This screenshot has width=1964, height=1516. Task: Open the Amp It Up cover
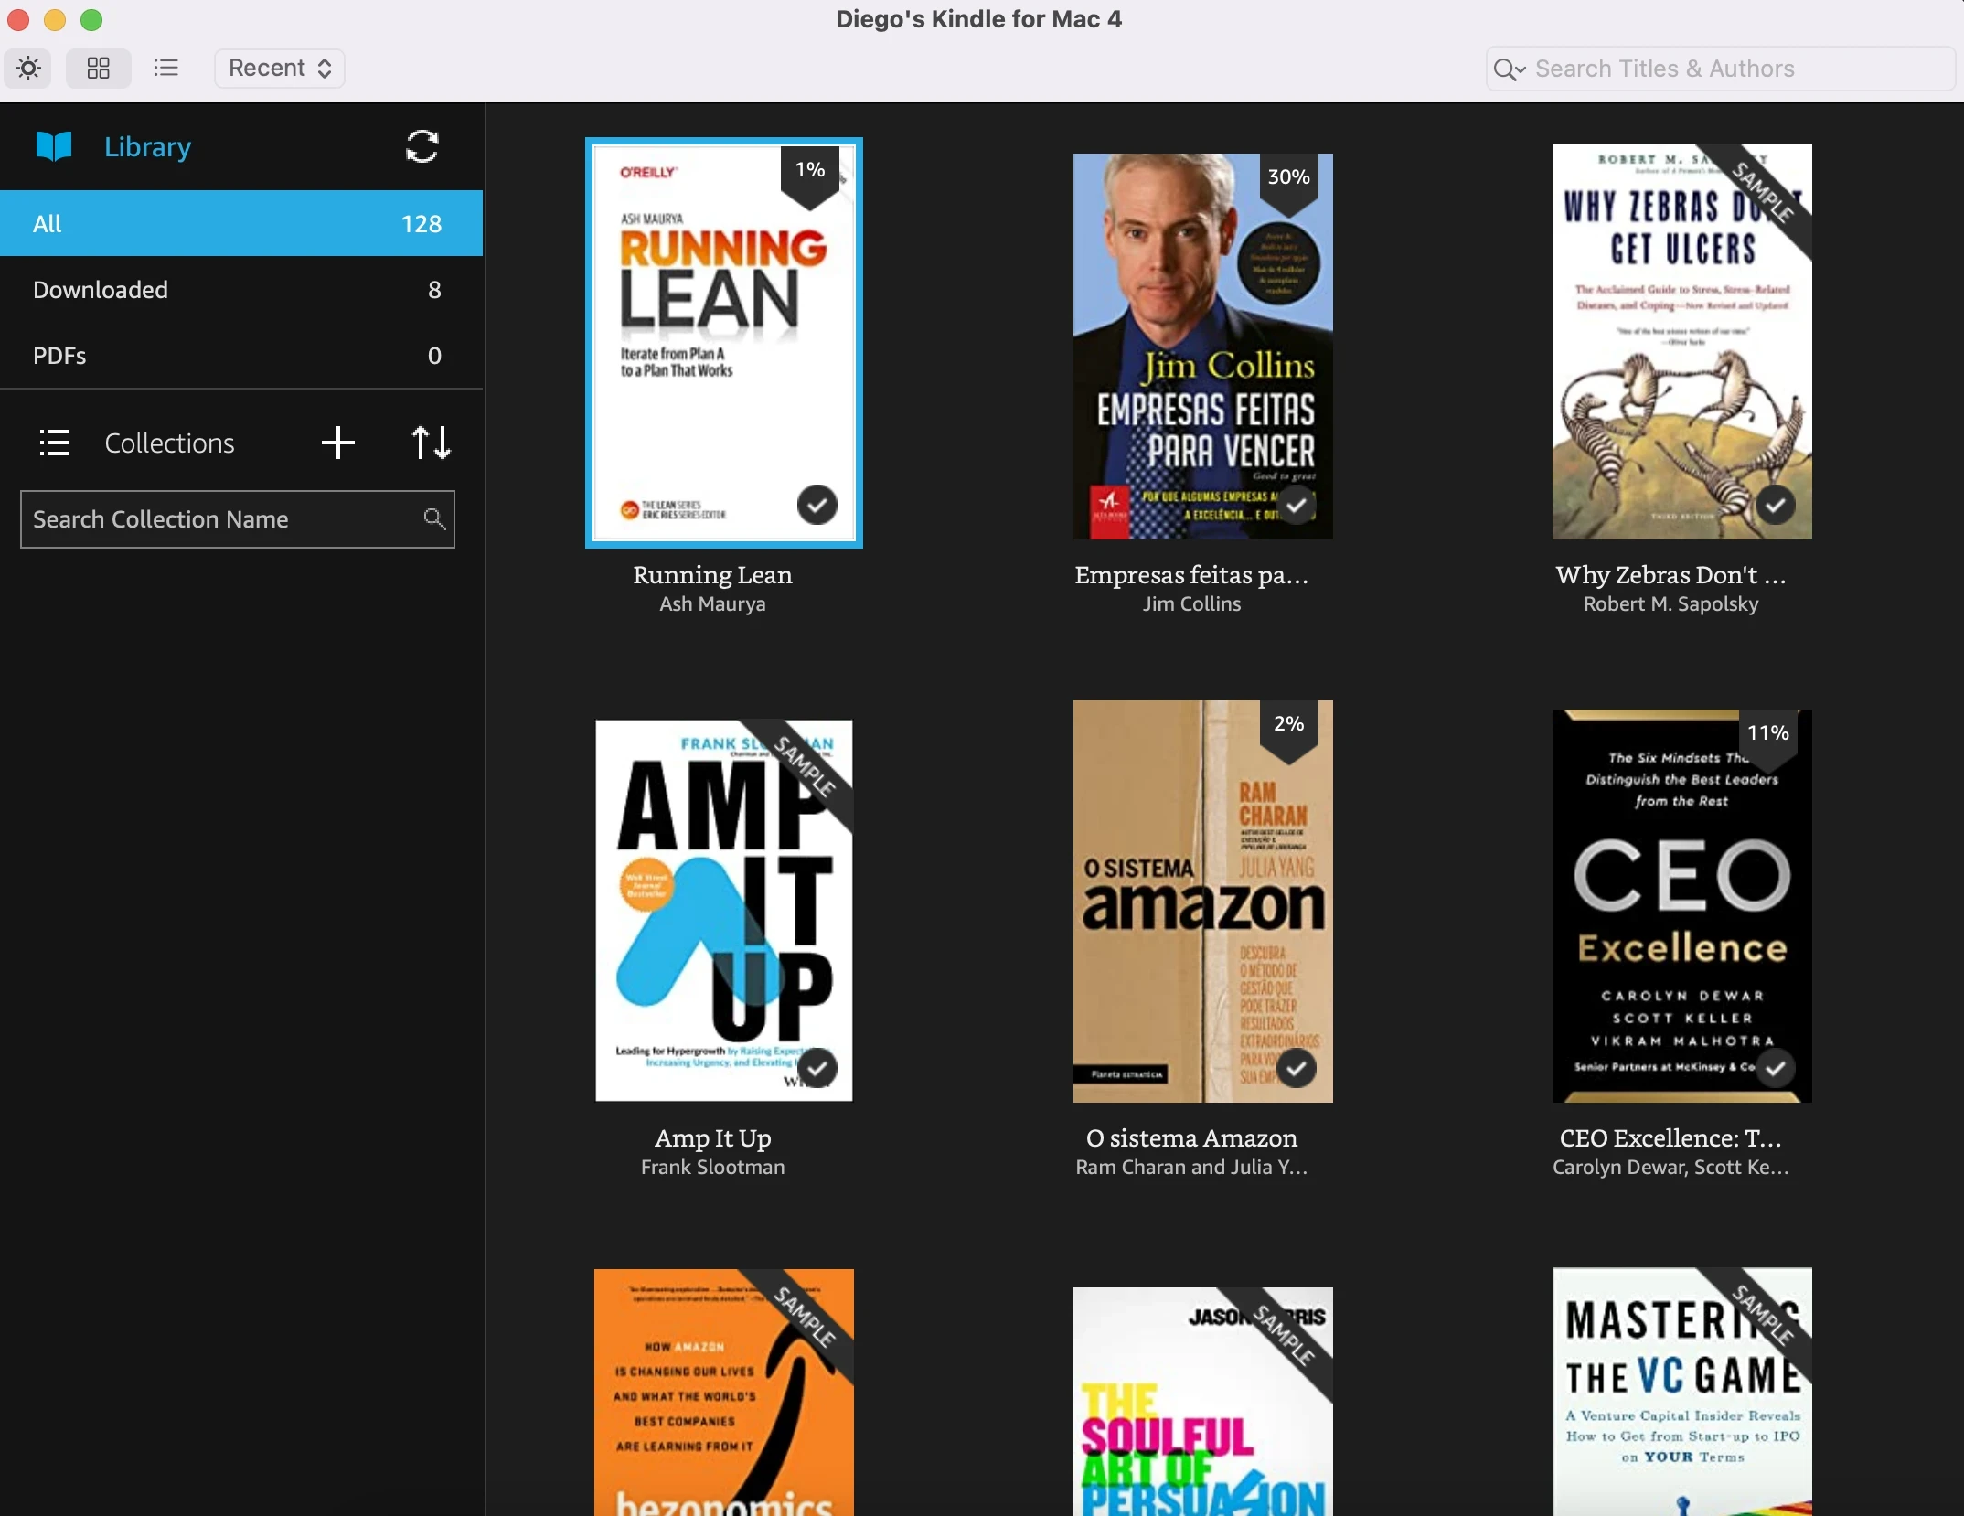click(724, 911)
